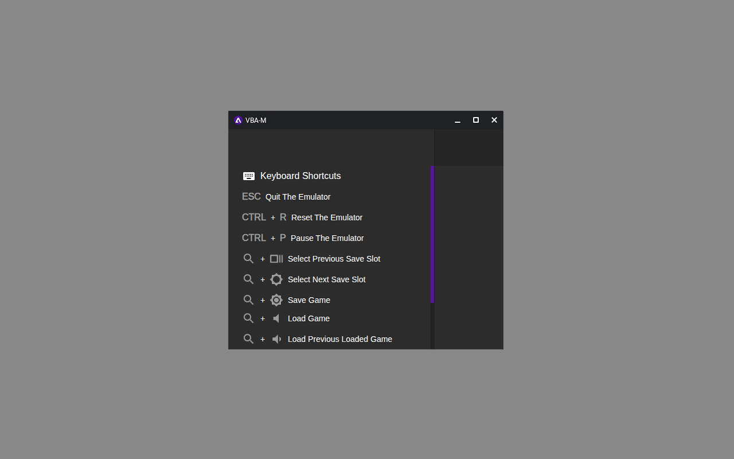The width and height of the screenshot is (734, 459).
Task: Maximize the VBA-M window
Action: point(475,120)
